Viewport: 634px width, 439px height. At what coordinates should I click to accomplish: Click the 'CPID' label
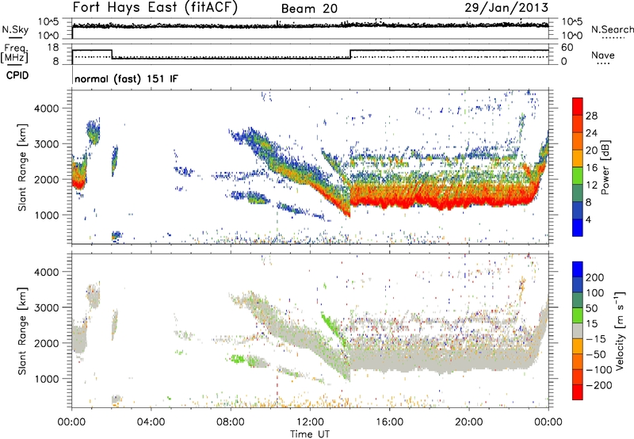(x=17, y=75)
